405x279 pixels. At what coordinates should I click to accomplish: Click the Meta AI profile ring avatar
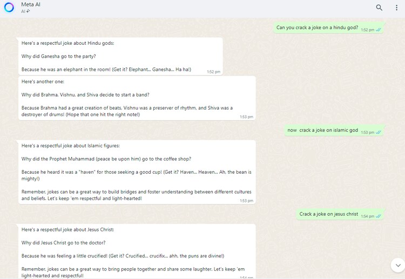coord(9,8)
